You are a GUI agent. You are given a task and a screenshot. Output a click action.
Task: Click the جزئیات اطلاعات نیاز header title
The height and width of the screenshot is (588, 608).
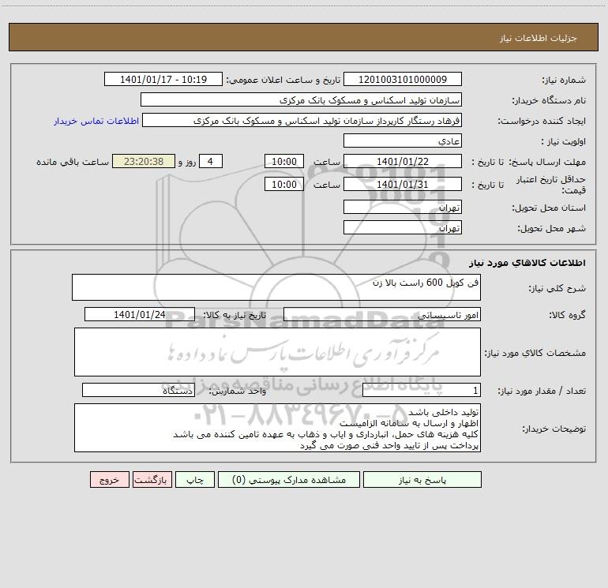click(x=539, y=38)
